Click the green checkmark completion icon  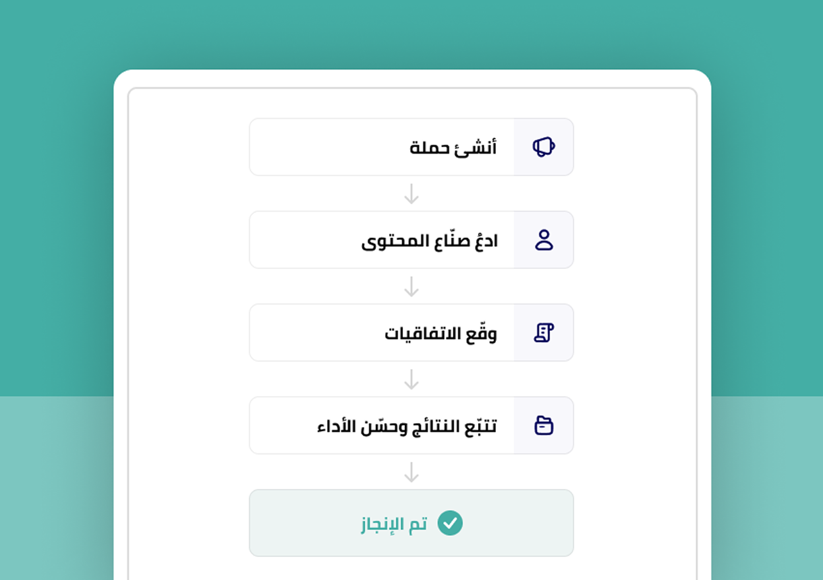pyautogui.click(x=450, y=523)
